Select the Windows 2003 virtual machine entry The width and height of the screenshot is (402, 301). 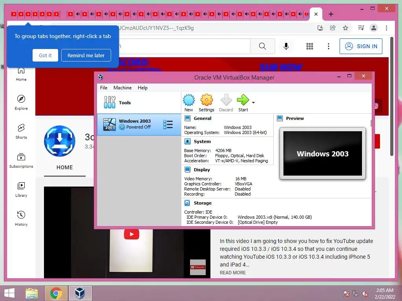coord(139,124)
